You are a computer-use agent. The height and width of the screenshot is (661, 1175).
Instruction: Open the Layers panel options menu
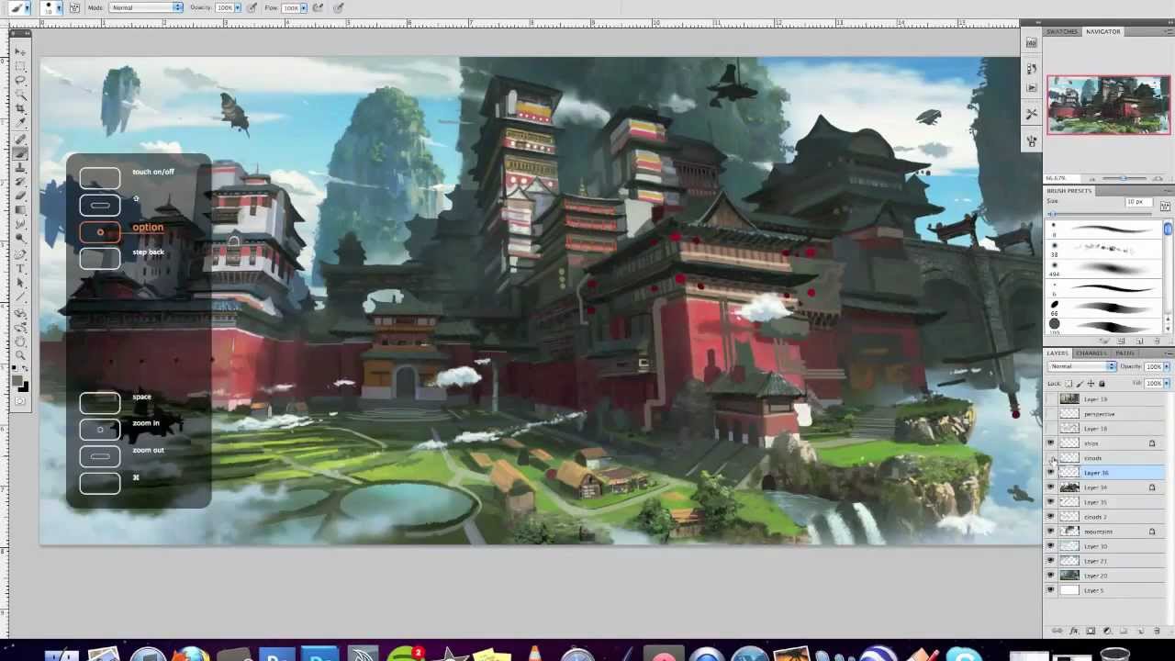(1168, 353)
